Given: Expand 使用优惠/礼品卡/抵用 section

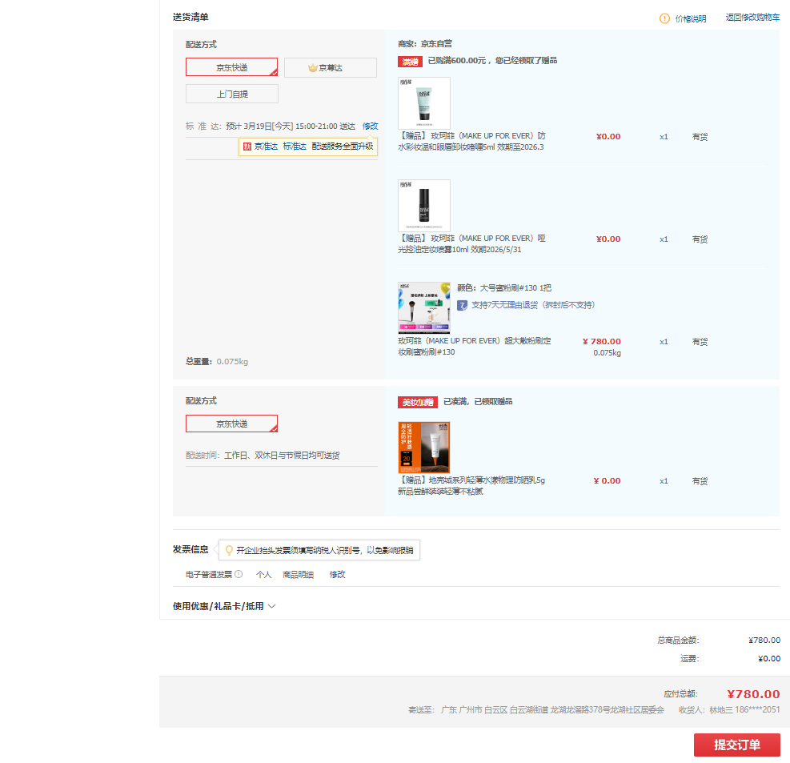Looking at the screenshot, I should [218, 606].
